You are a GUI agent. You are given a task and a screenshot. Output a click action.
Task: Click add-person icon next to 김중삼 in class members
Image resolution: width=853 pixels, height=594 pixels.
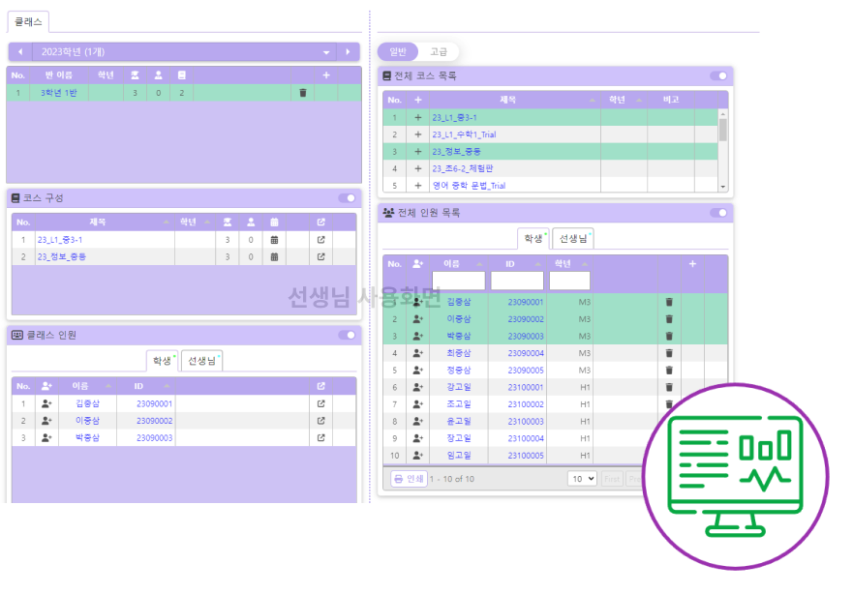pos(46,403)
